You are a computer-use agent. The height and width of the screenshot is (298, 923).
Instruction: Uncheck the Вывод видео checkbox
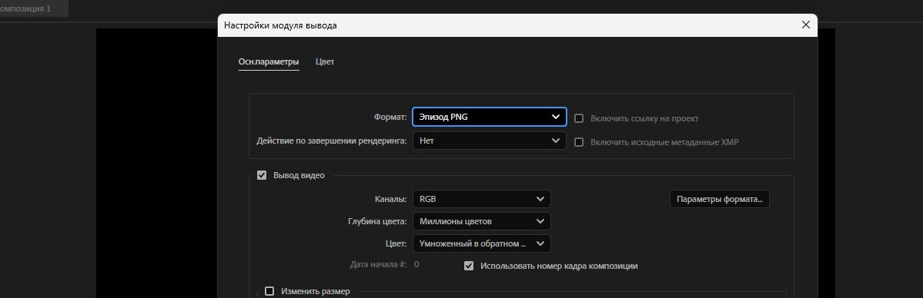[x=262, y=175]
